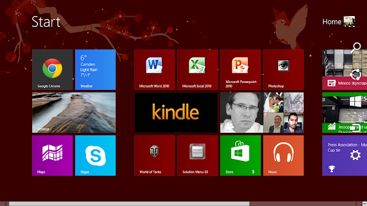Open Microsoft Excel 2010 tile
The height and width of the screenshot is (206, 367).
click(x=197, y=70)
